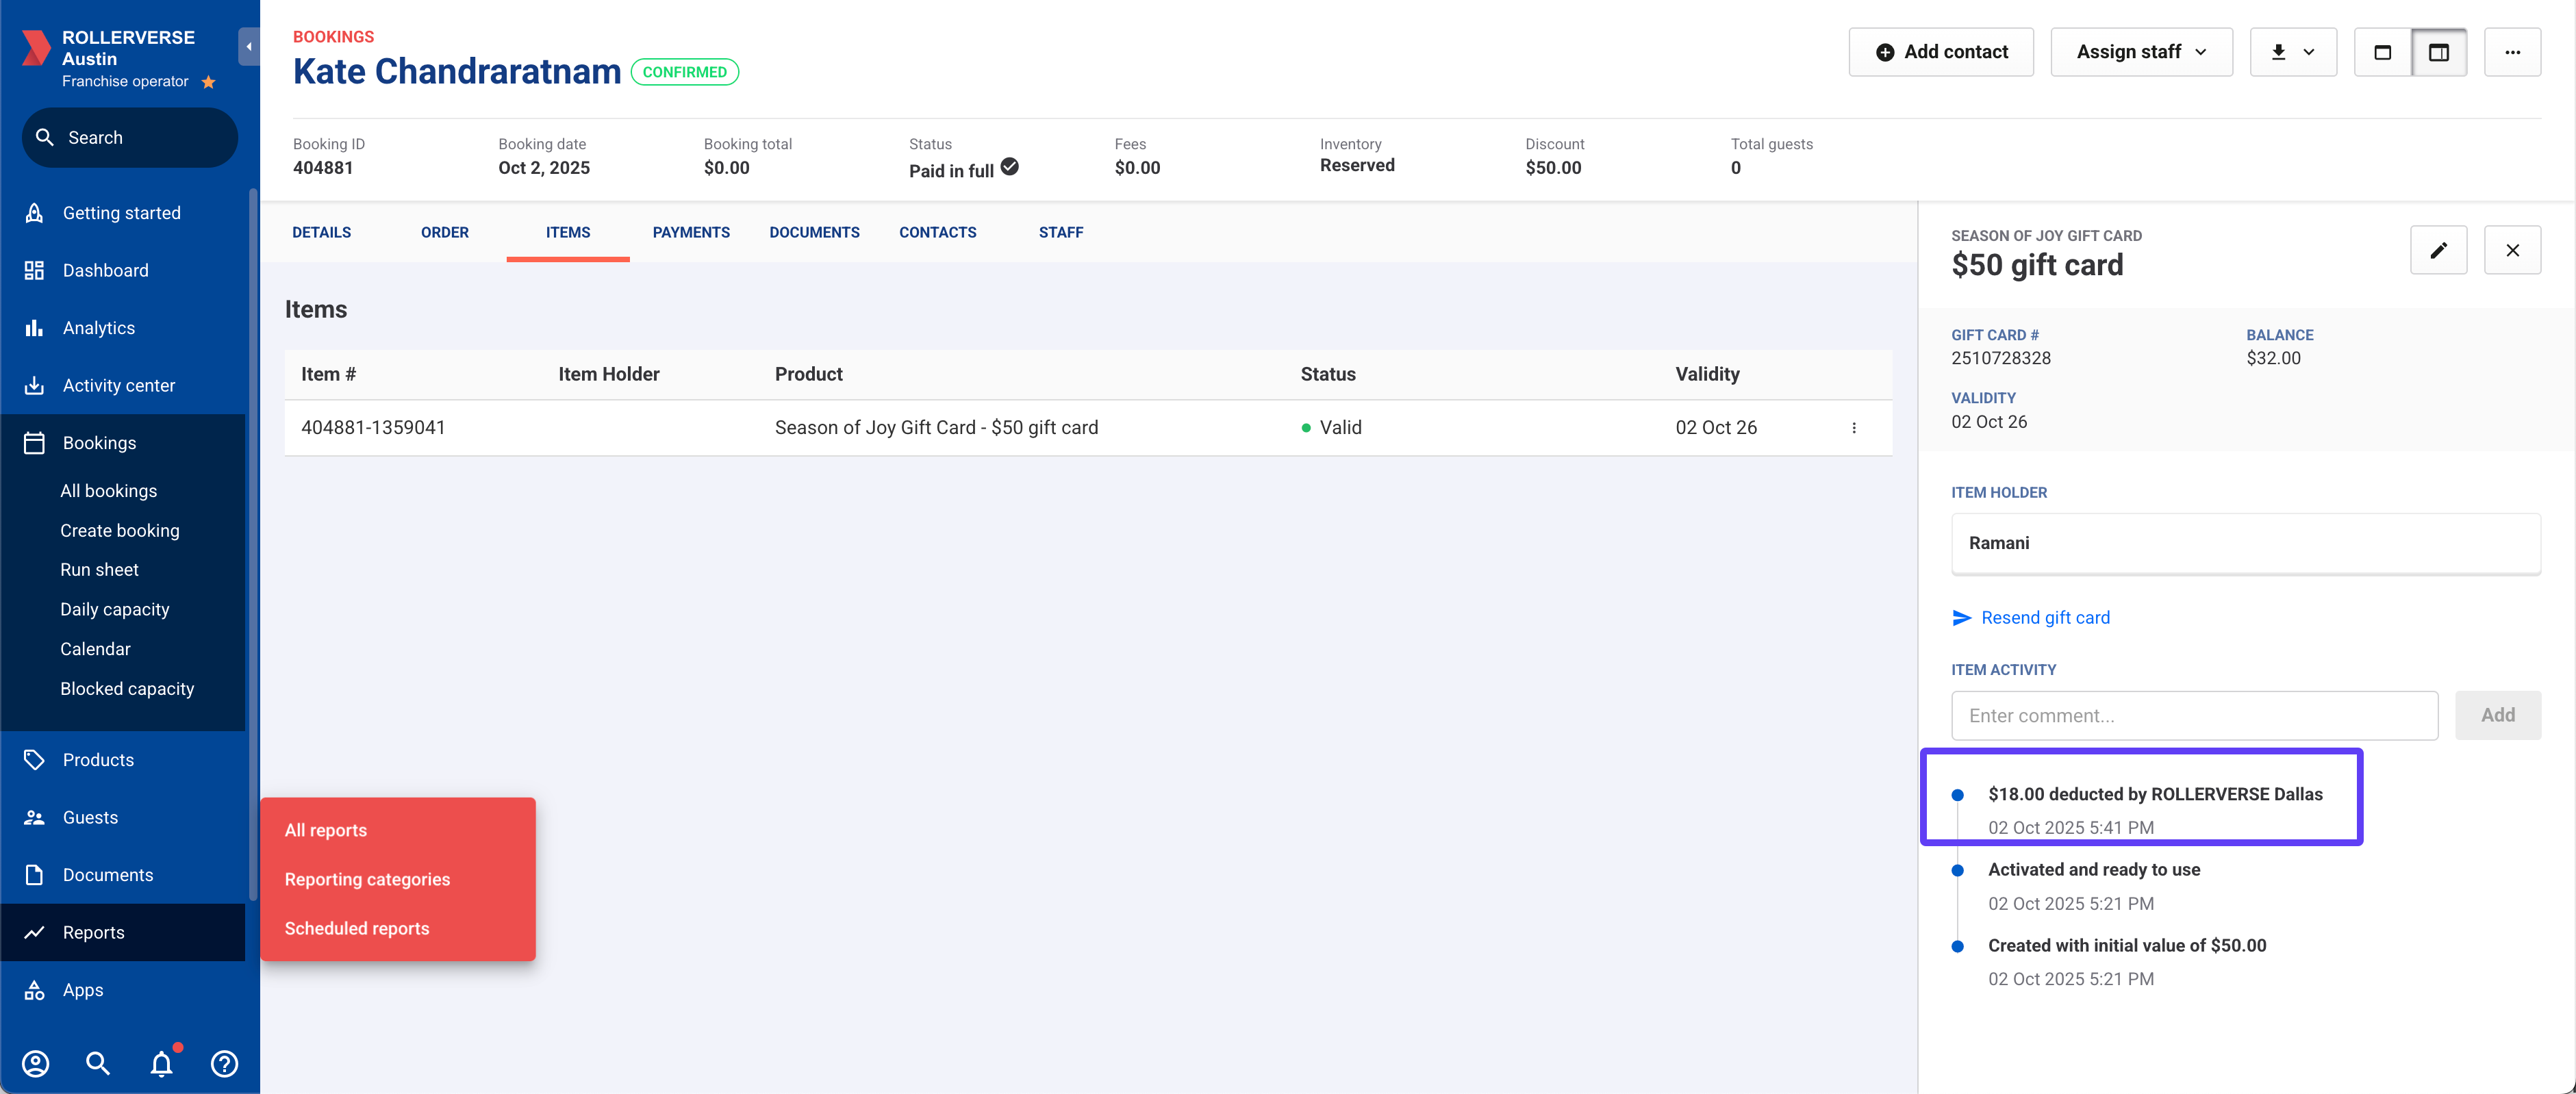Close the $50 gift card side panel

click(2512, 250)
